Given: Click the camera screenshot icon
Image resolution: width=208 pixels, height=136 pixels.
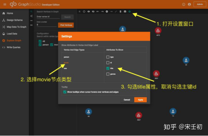Looking at the screenshot, I should 125,11.
